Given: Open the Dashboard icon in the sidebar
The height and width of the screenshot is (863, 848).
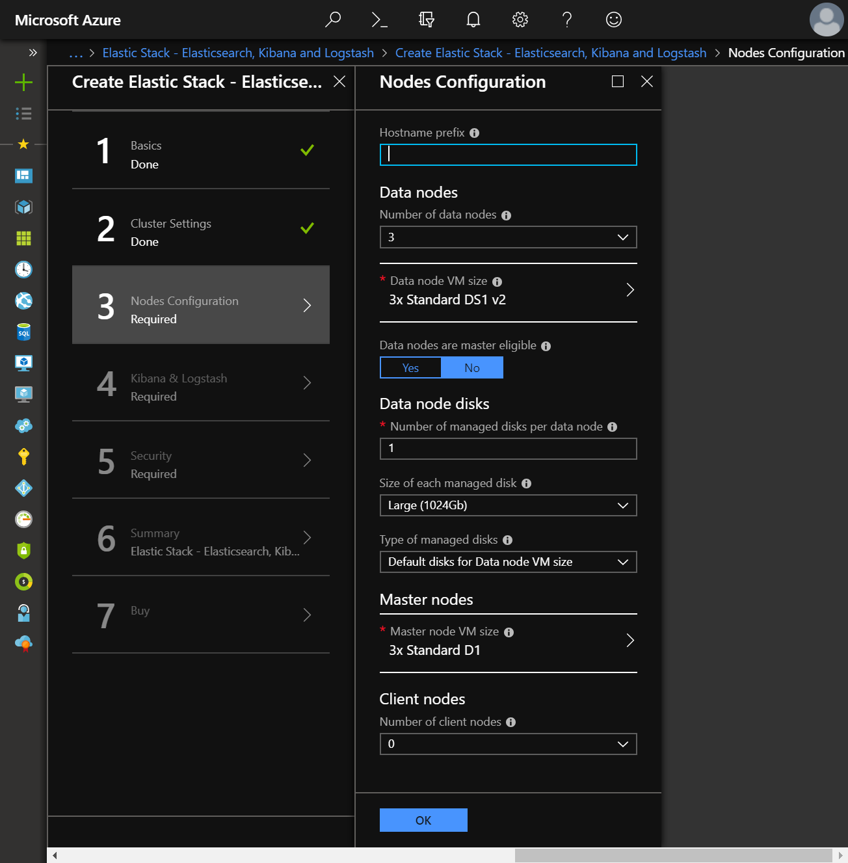Looking at the screenshot, I should [x=23, y=176].
